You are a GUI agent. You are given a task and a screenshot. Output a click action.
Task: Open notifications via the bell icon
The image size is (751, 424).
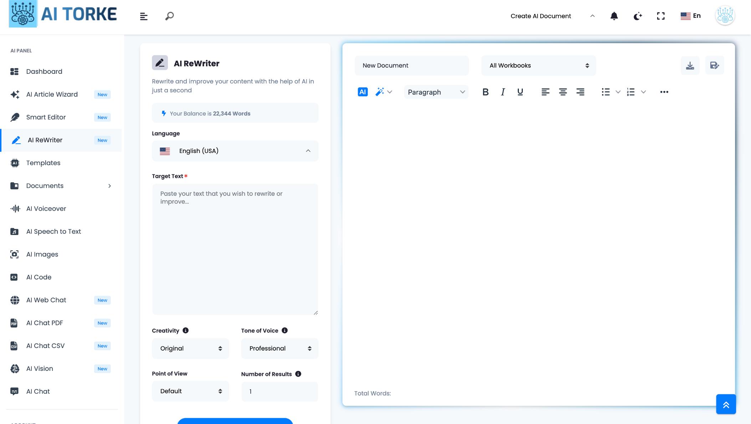pyautogui.click(x=614, y=16)
